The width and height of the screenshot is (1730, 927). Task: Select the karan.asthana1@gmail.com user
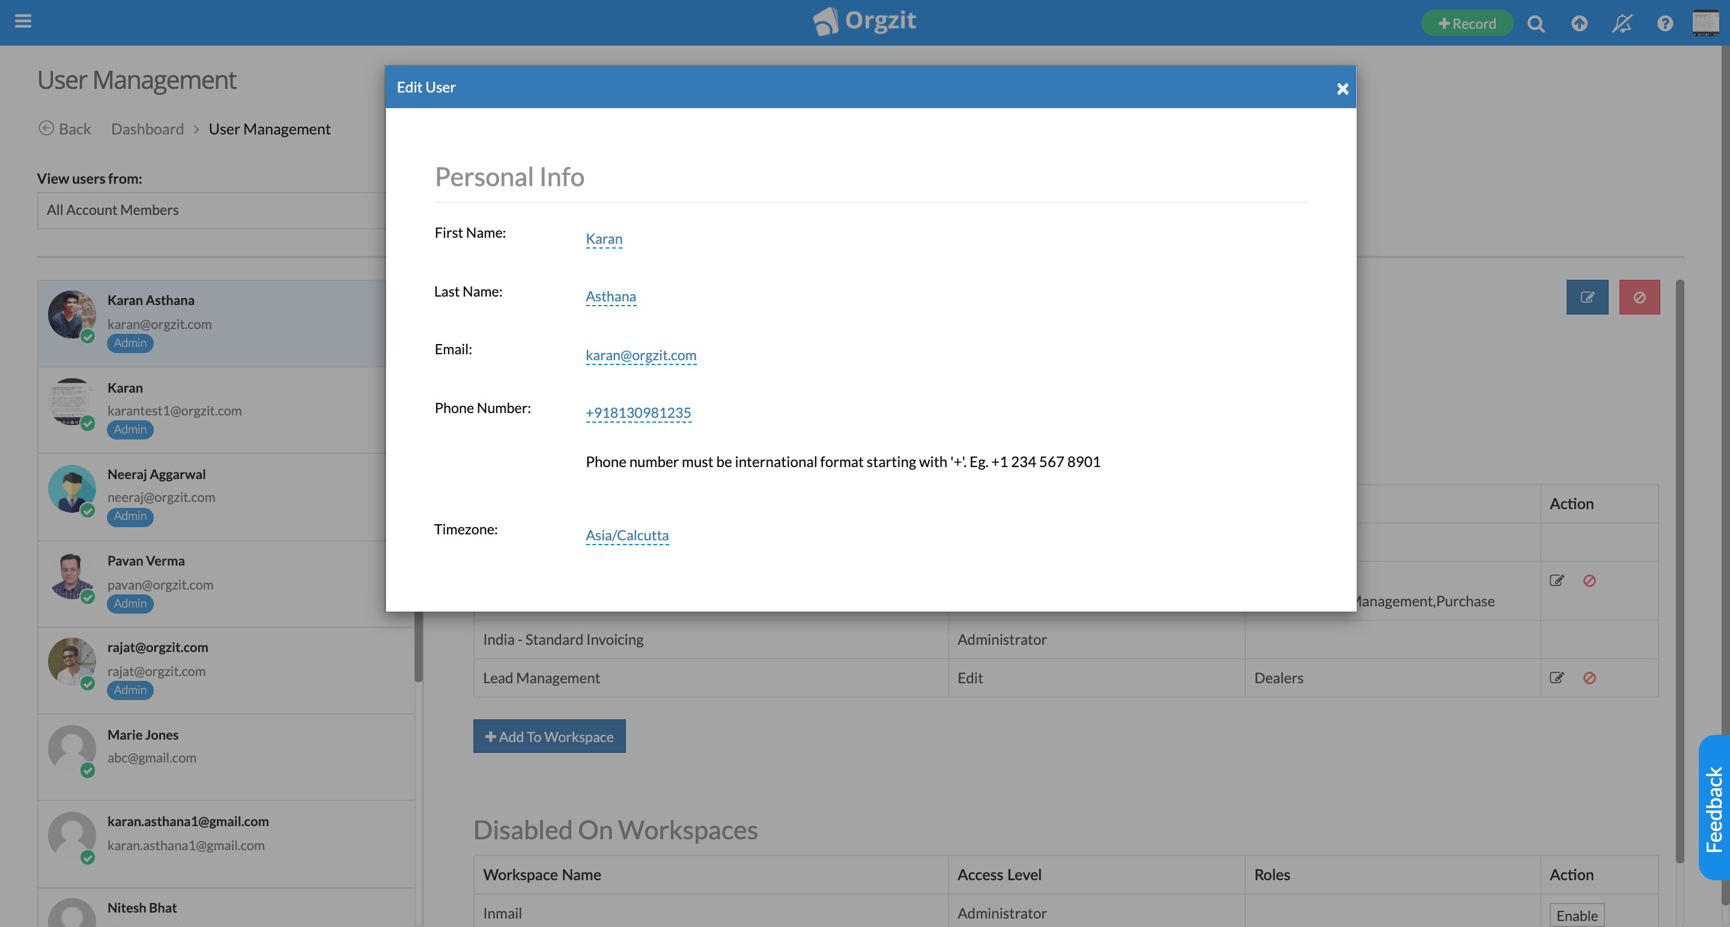point(226,844)
